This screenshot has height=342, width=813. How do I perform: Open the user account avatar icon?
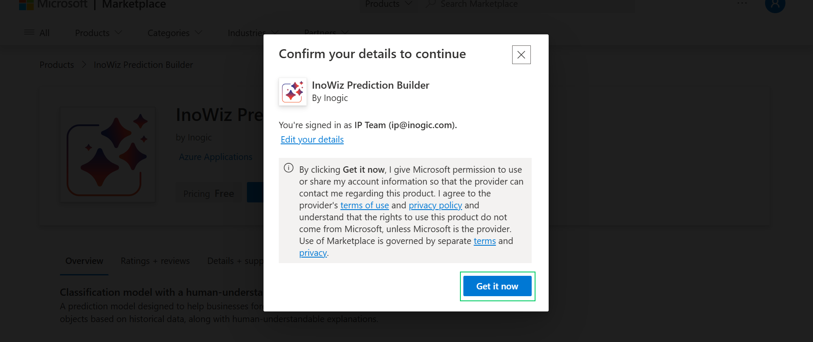(x=775, y=5)
